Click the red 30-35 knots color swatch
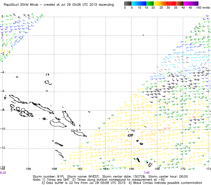This screenshot has width=211, height=185. pyautogui.click(x=172, y=3)
